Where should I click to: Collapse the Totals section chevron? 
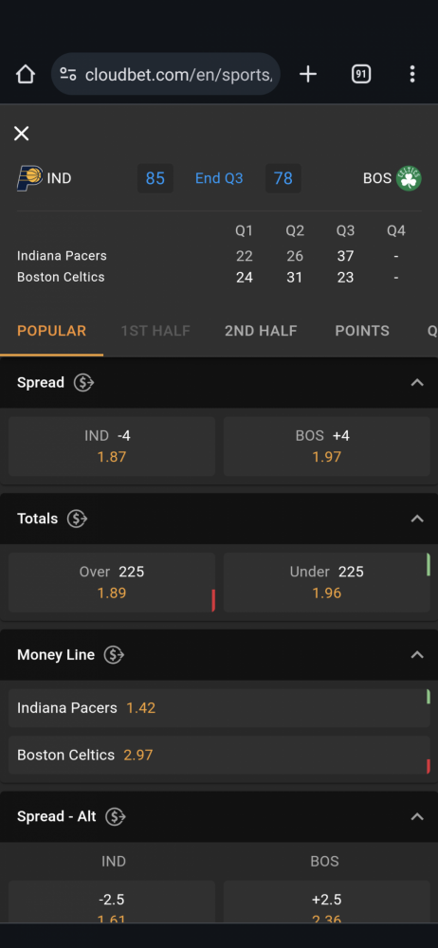click(x=417, y=519)
